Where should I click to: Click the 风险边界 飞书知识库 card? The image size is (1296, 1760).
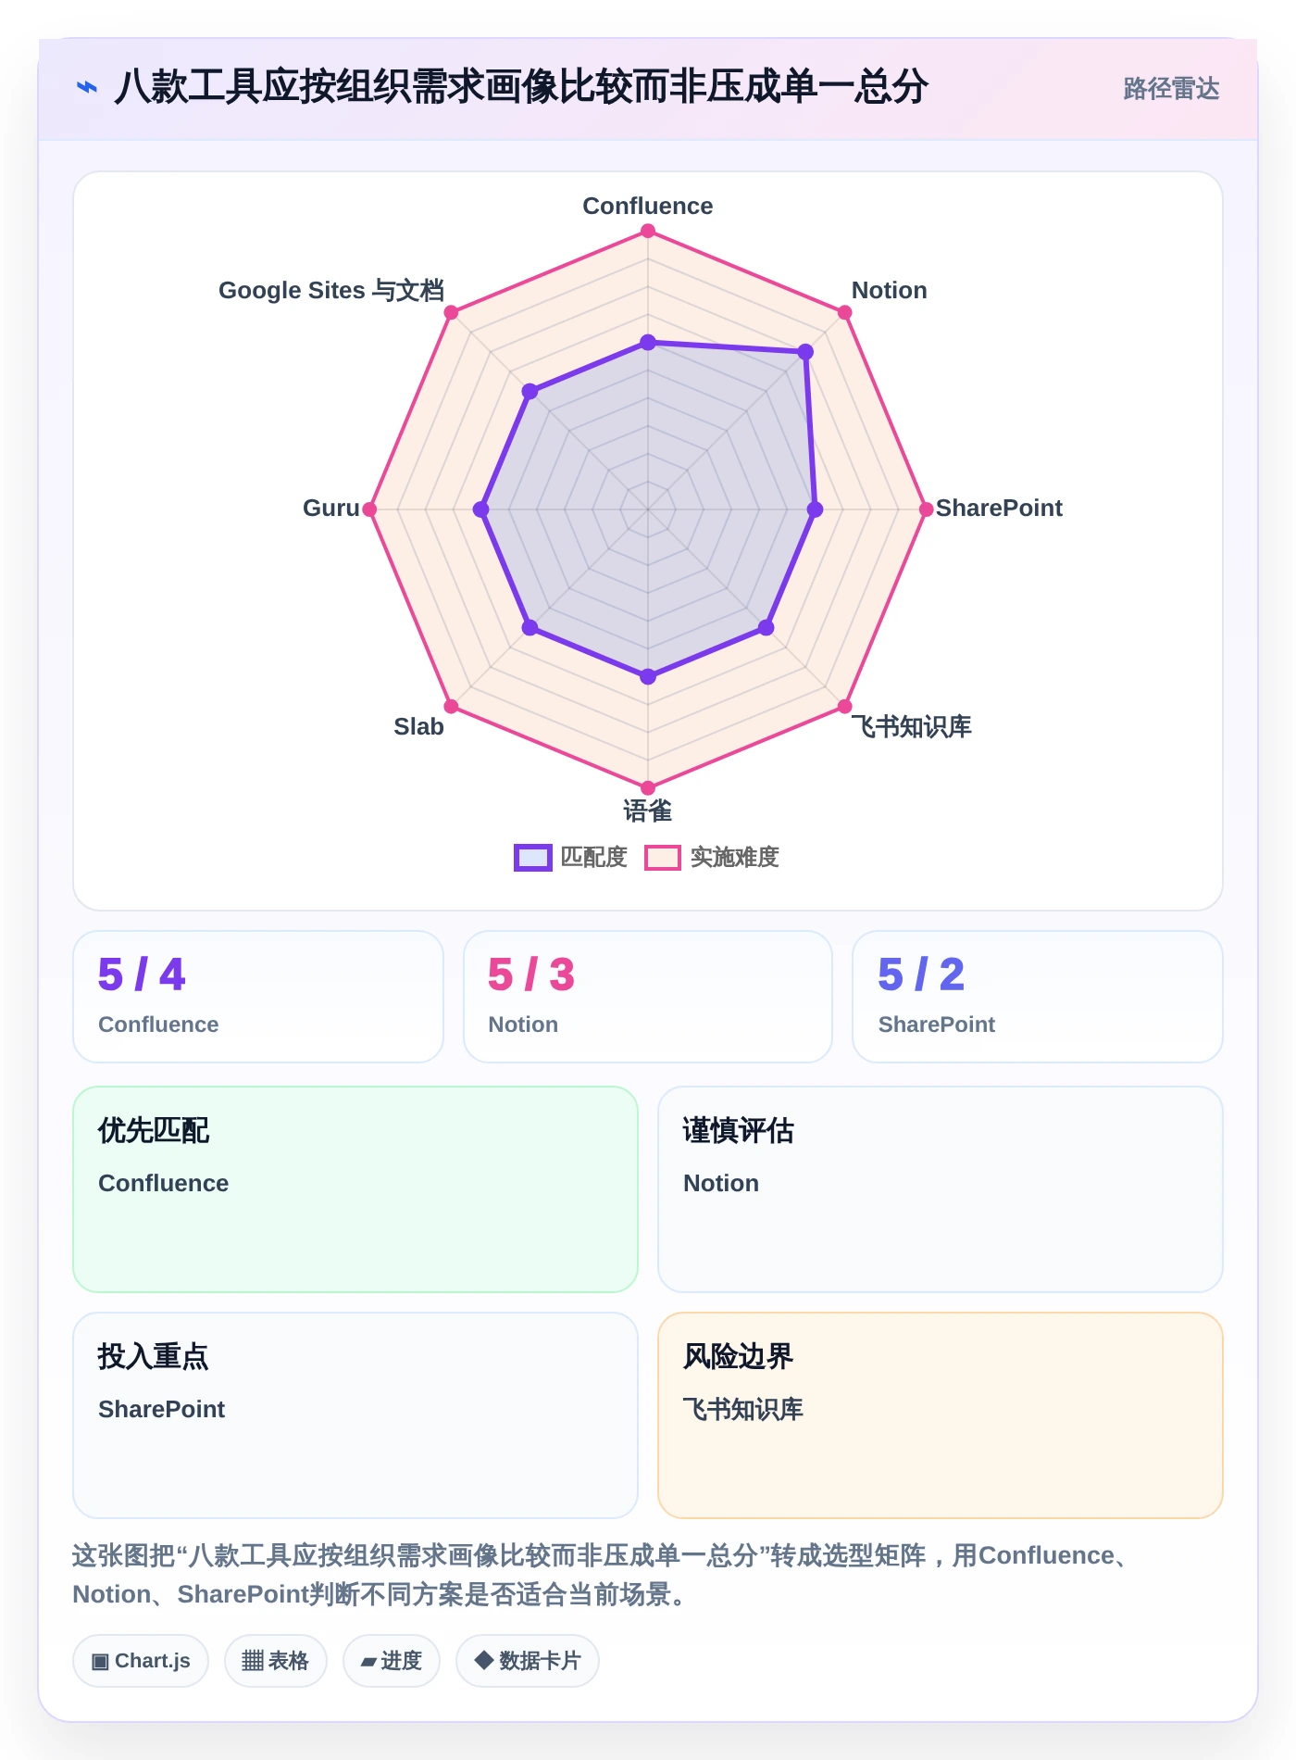[941, 1415]
